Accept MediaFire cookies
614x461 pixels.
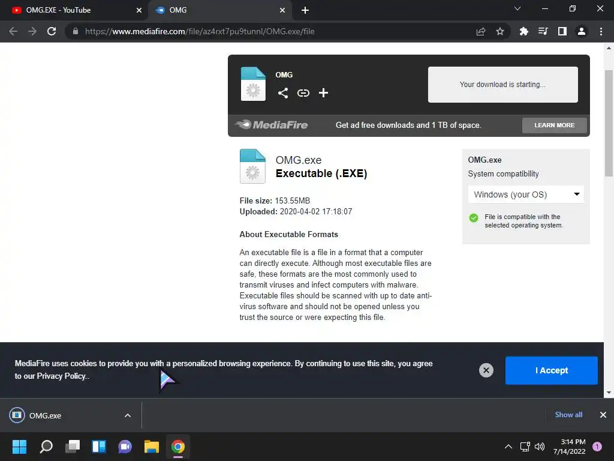(552, 370)
